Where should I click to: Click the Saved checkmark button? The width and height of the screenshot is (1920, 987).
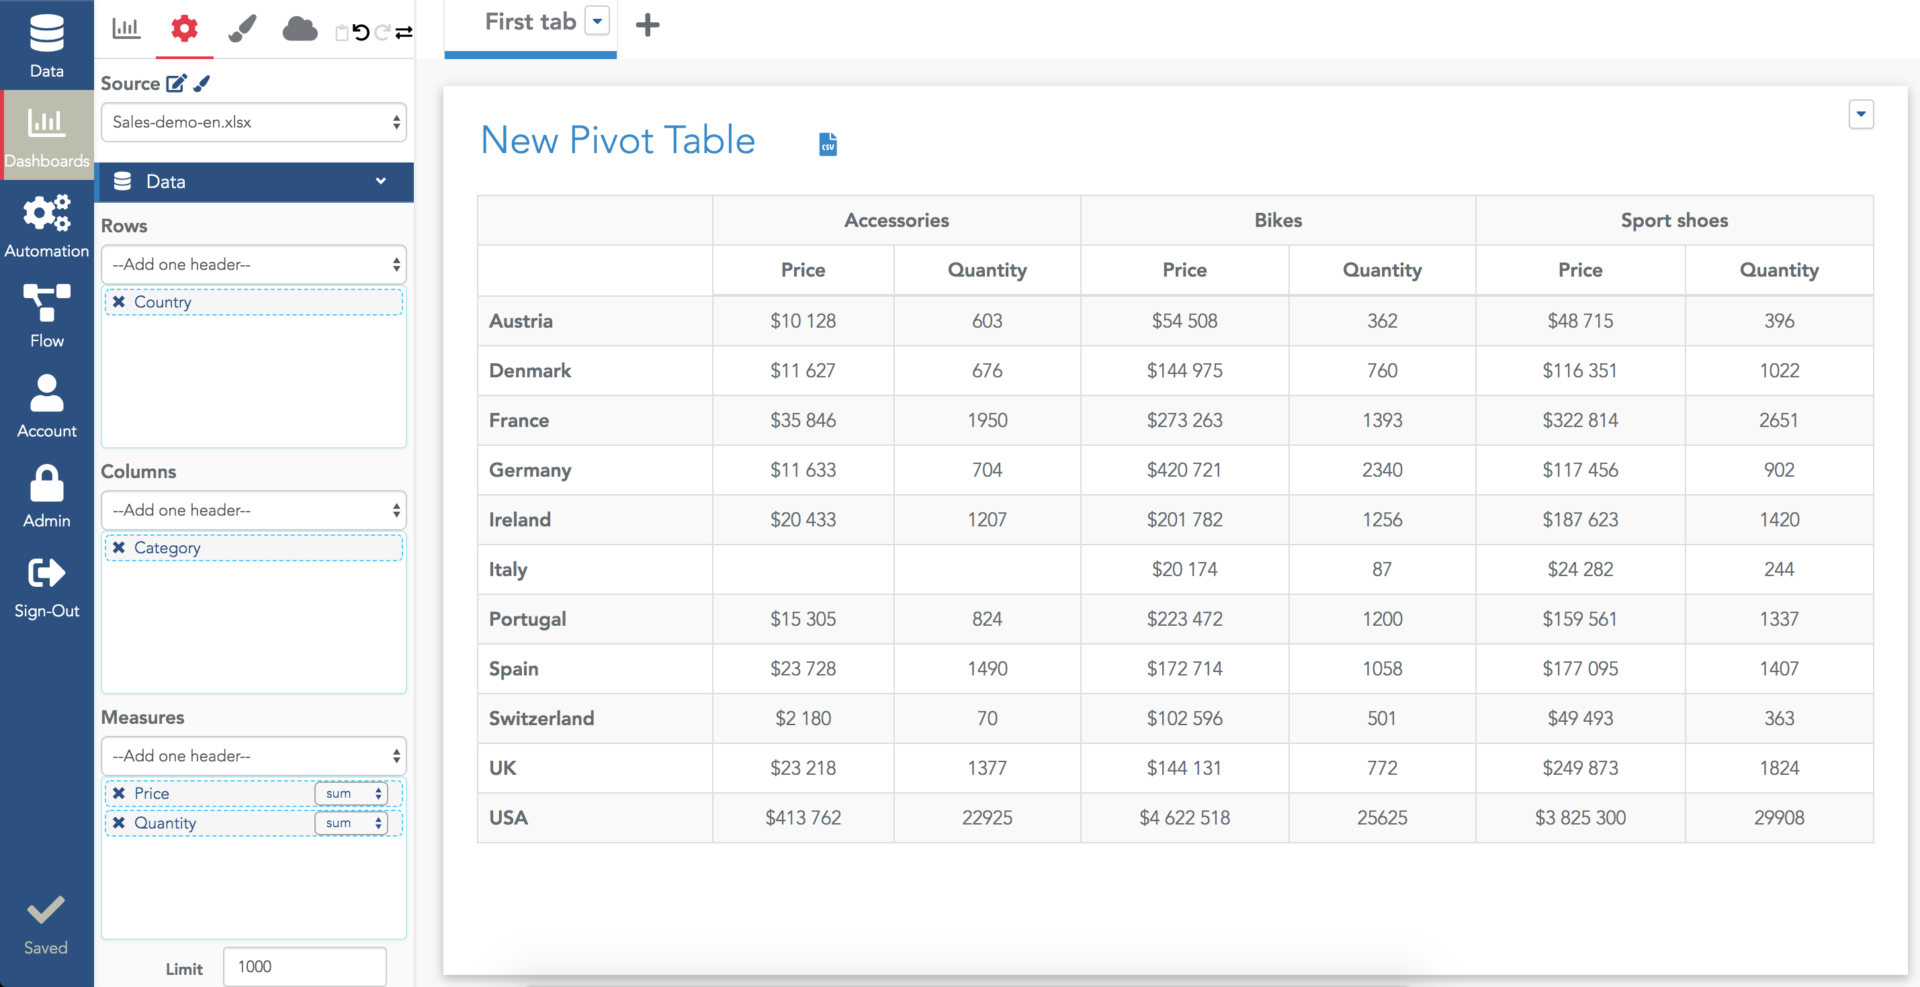coord(45,916)
